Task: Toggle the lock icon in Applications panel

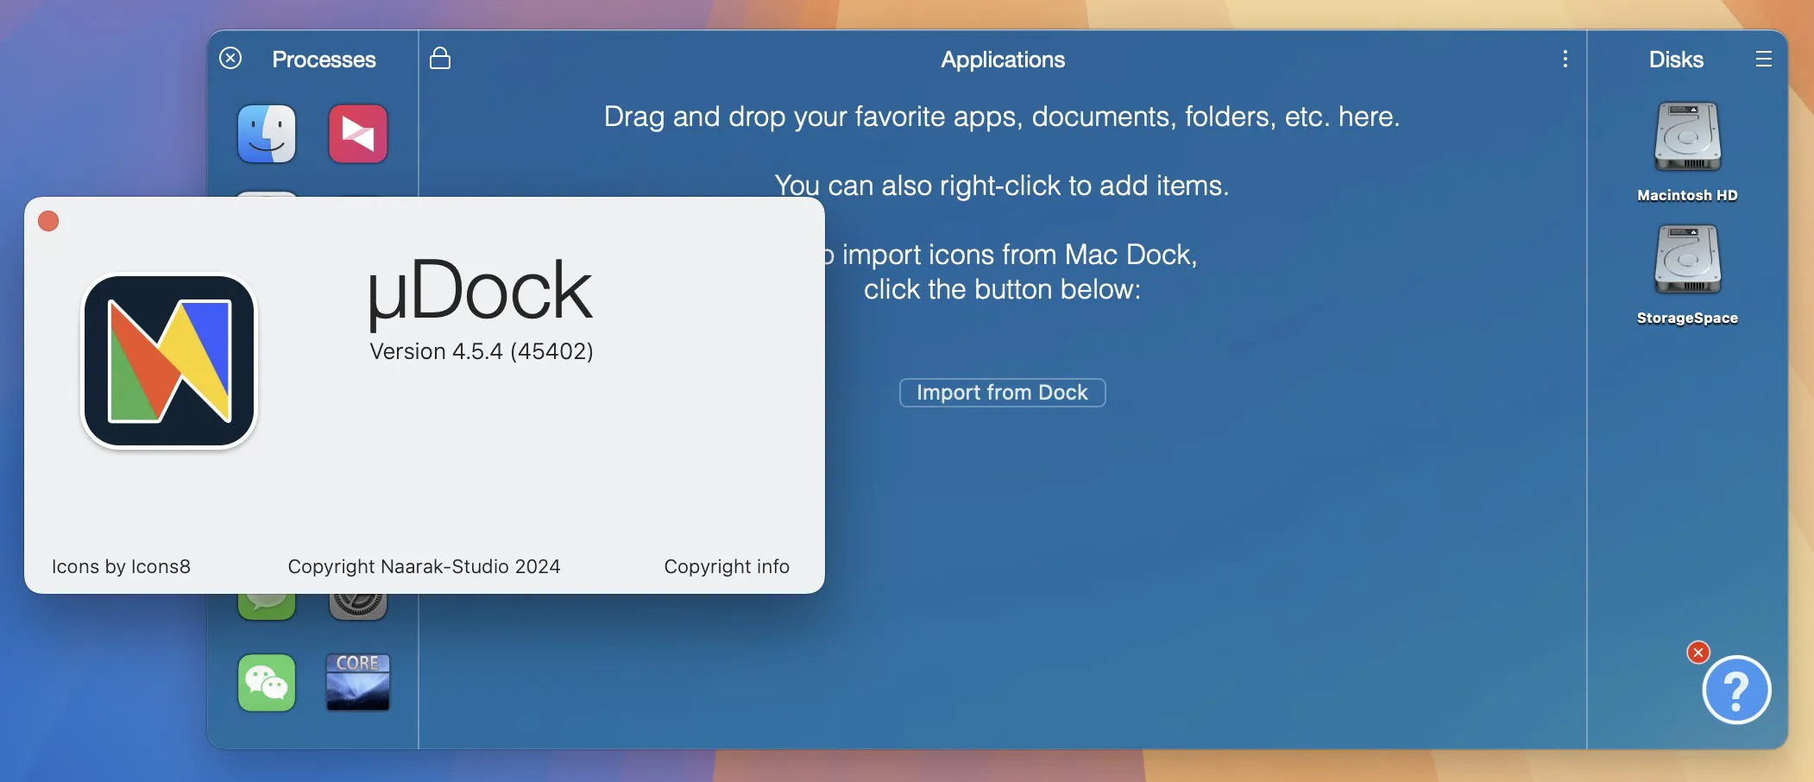Action: coord(440,58)
